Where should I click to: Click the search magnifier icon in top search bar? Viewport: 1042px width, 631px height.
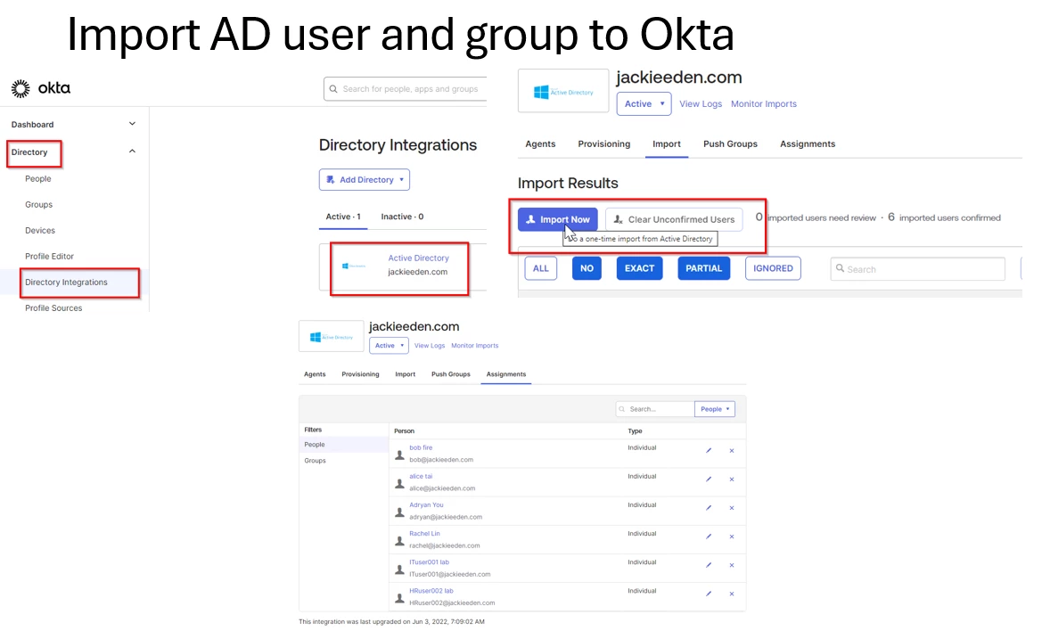[333, 89]
